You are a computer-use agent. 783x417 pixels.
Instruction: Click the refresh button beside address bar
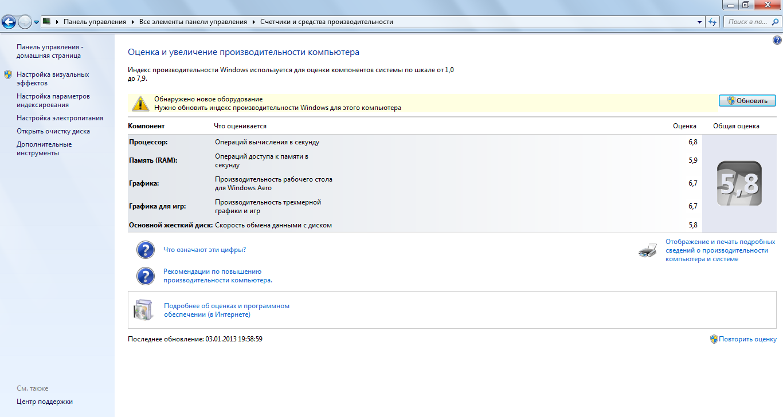[x=712, y=22]
